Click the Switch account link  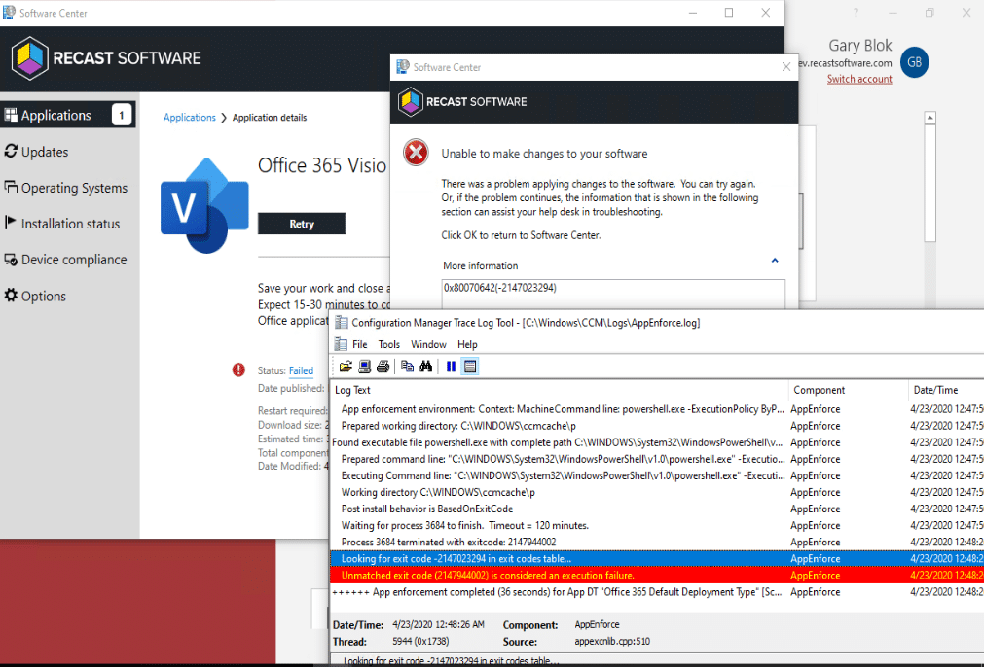859,79
